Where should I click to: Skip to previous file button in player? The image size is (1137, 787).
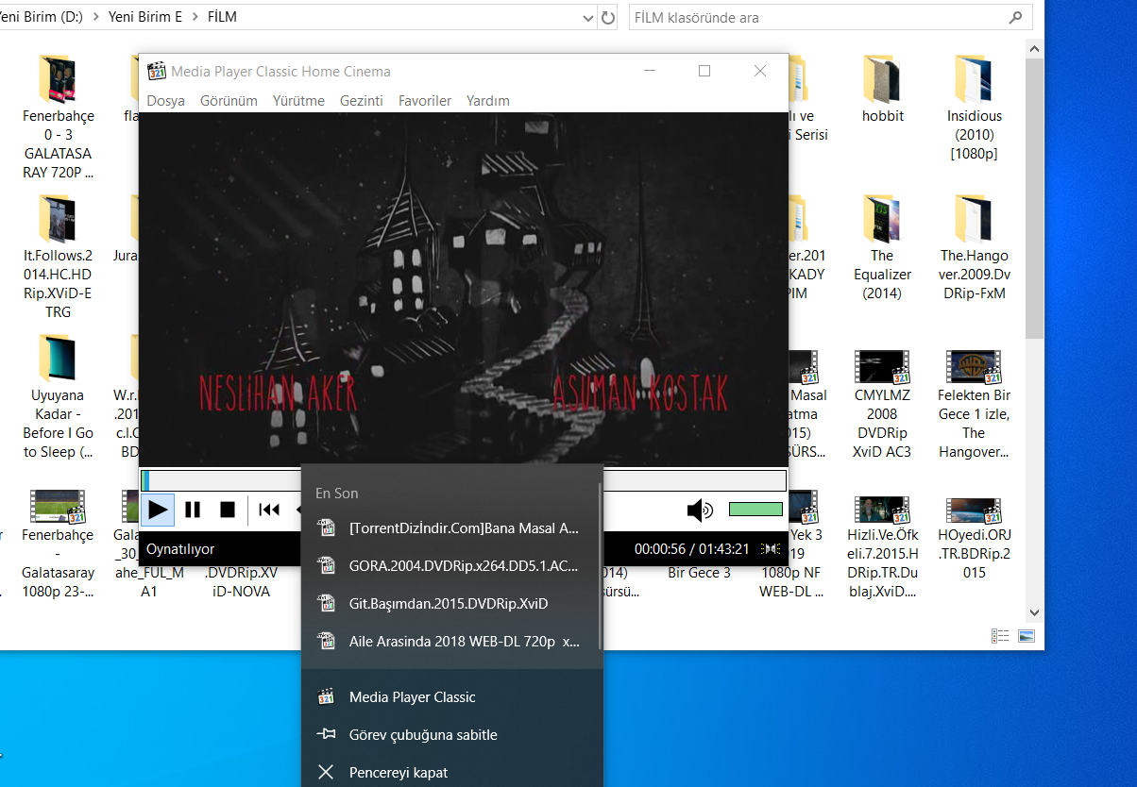269,510
